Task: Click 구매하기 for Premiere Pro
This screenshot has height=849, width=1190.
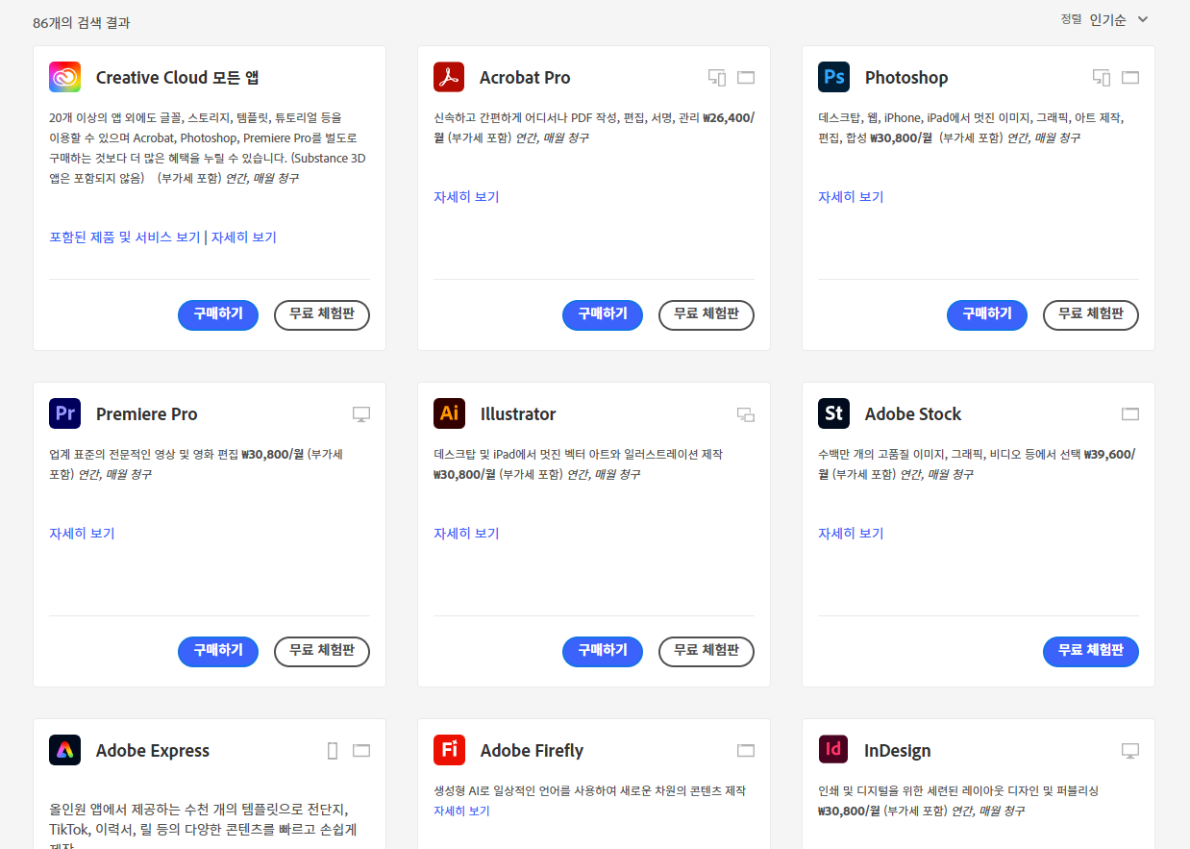Action: [218, 651]
